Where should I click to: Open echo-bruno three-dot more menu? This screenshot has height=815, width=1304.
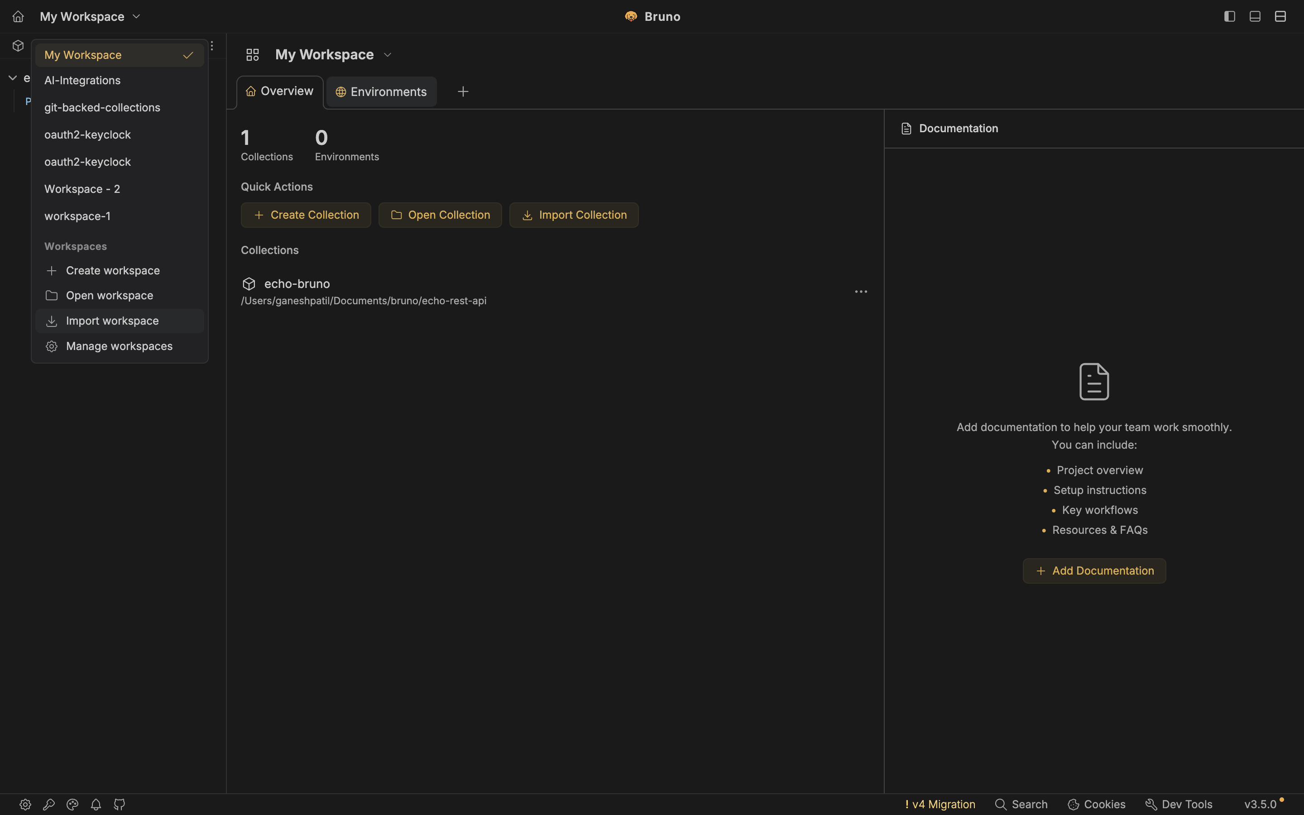point(861,292)
